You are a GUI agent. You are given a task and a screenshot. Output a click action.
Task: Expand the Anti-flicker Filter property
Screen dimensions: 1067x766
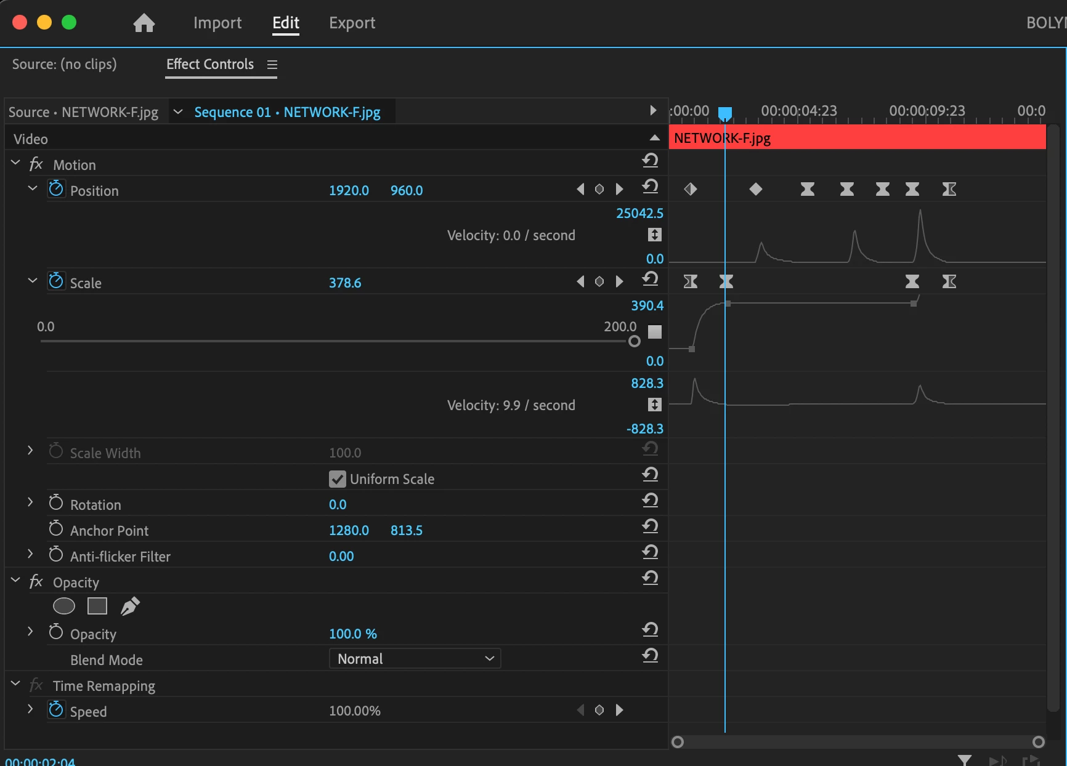(x=30, y=554)
